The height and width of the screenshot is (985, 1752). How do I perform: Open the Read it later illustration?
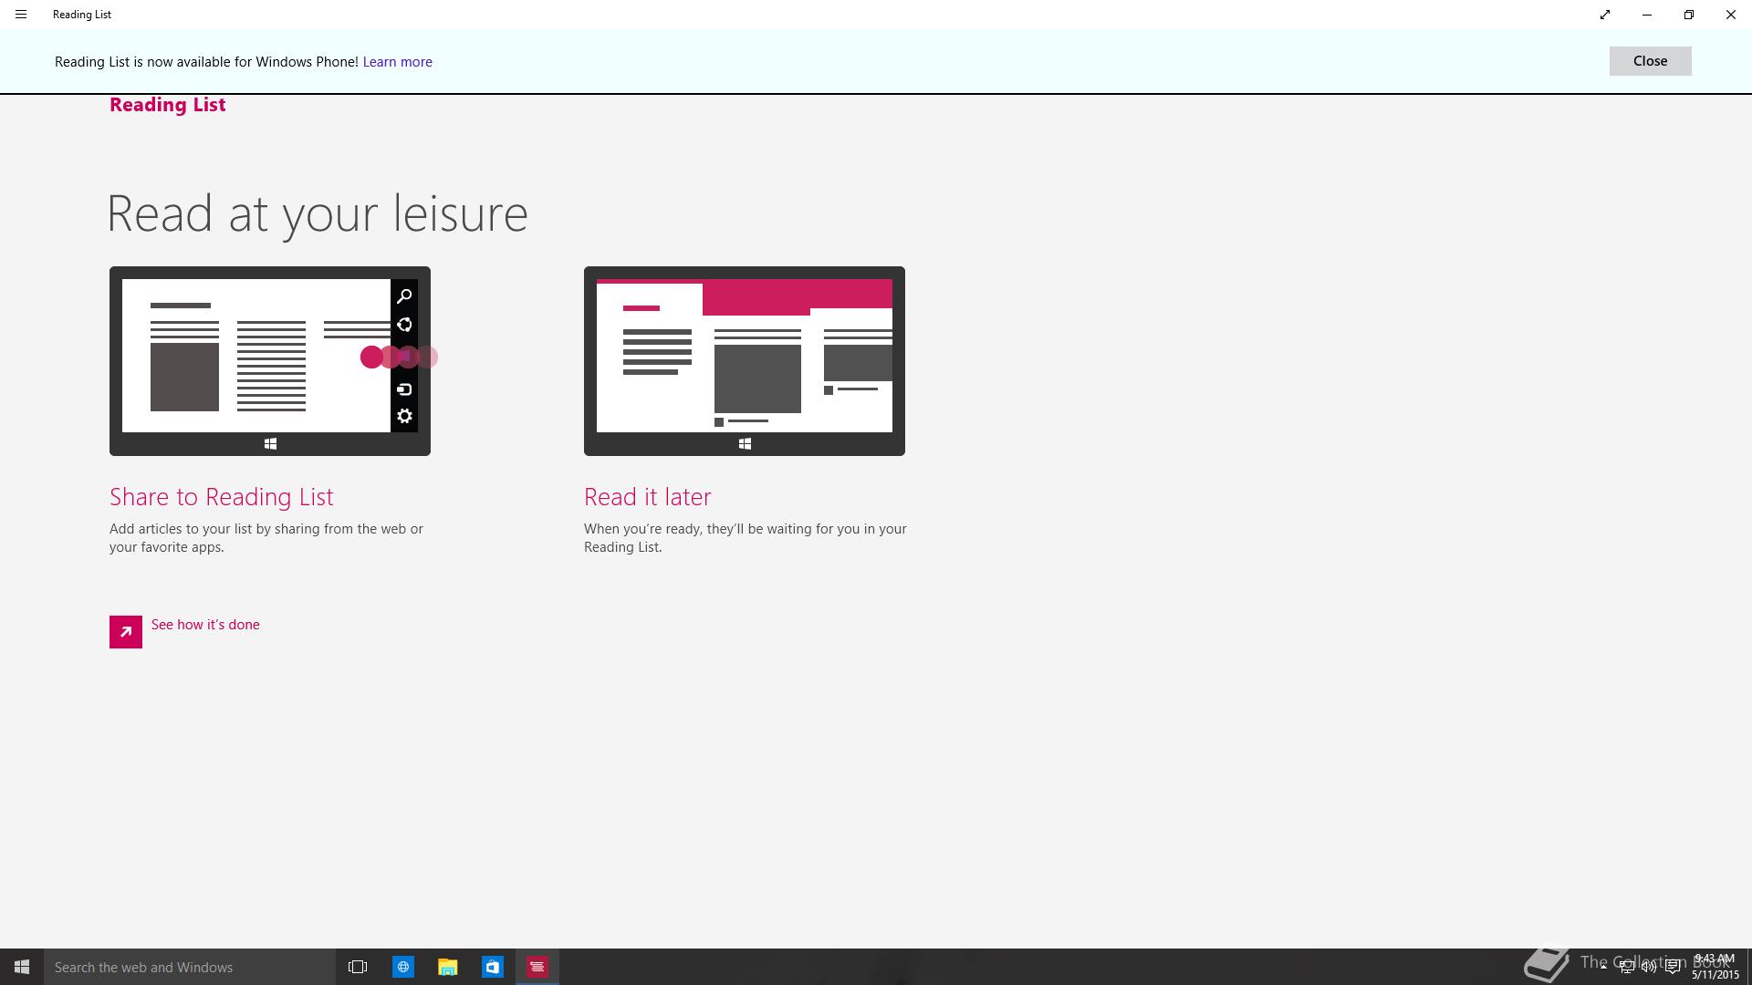click(745, 361)
